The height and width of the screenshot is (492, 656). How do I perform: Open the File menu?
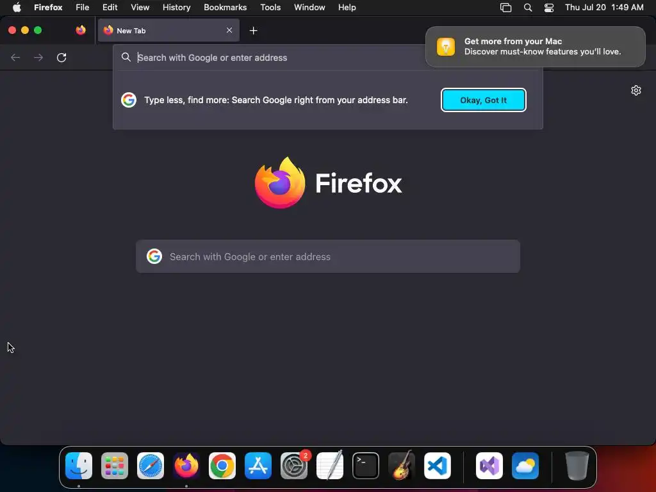tap(83, 7)
